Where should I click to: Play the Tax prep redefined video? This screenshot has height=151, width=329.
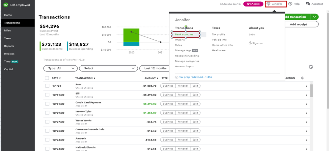[x=177, y=77]
